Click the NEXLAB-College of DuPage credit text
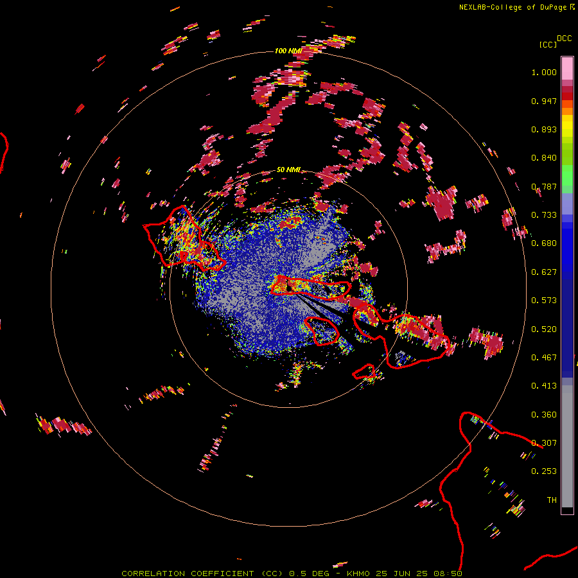 click(514, 7)
